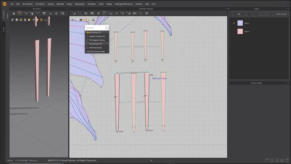The height and width of the screenshot is (164, 291).
Task: Click the open-garment arrangement icon in 3D toolbar
Action: click(x=44, y=13)
